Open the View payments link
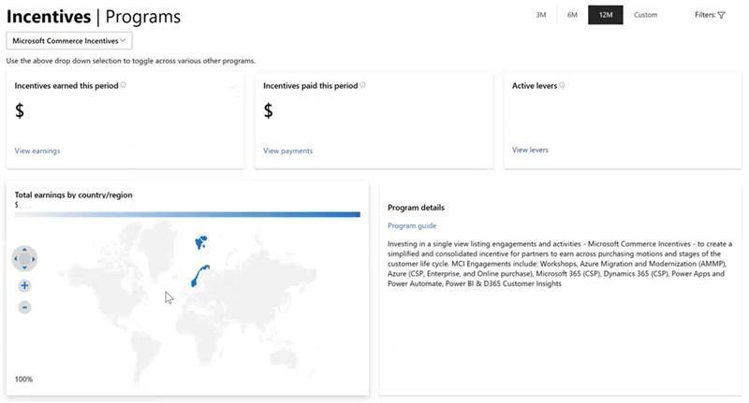 (x=287, y=151)
